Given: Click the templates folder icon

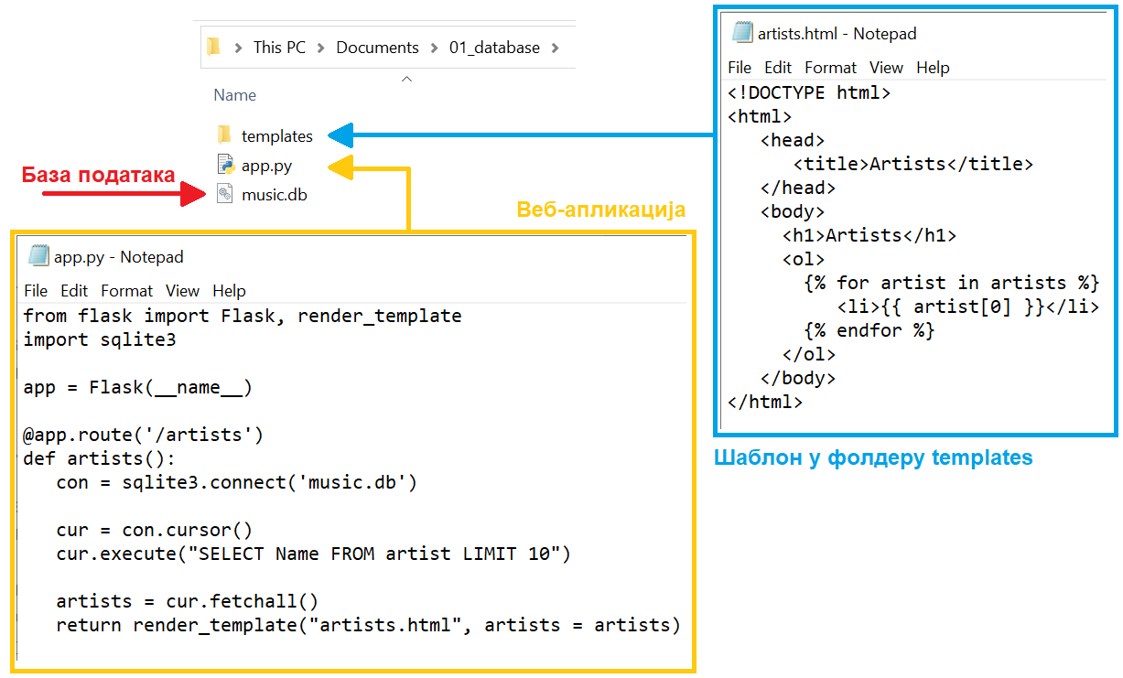Looking at the screenshot, I should tap(224, 135).
